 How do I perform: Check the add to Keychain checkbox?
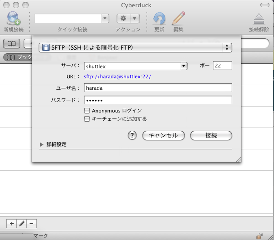point(87,119)
